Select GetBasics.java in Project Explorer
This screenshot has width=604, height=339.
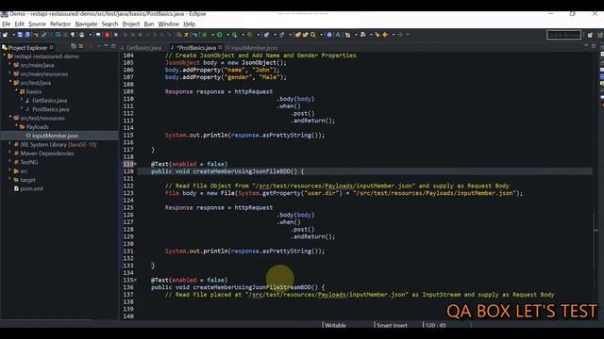click(49, 101)
